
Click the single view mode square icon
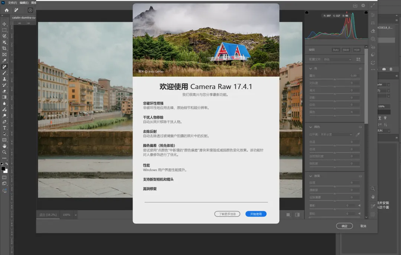288,215
